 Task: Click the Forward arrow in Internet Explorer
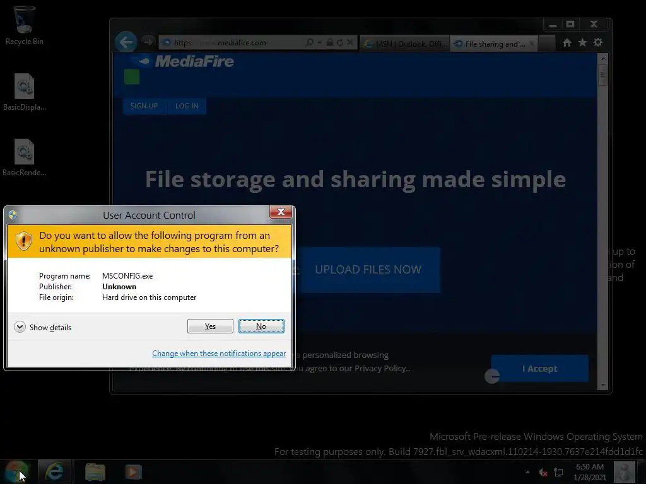pos(148,42)
